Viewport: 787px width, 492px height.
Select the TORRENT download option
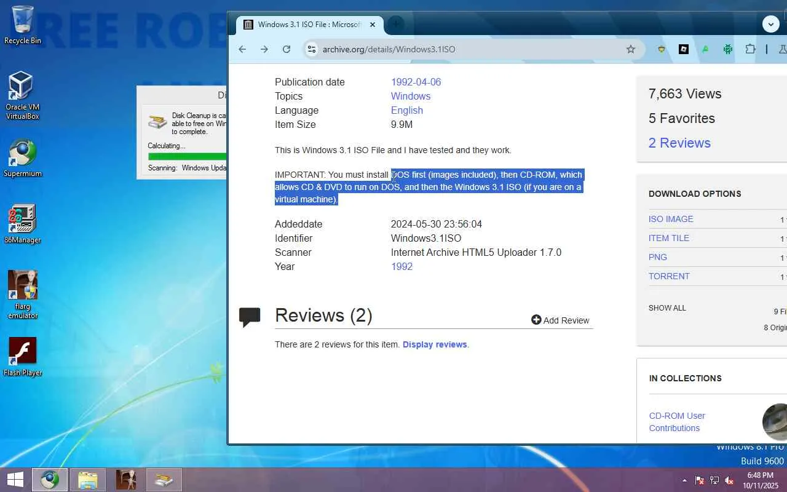click(669, 276)
